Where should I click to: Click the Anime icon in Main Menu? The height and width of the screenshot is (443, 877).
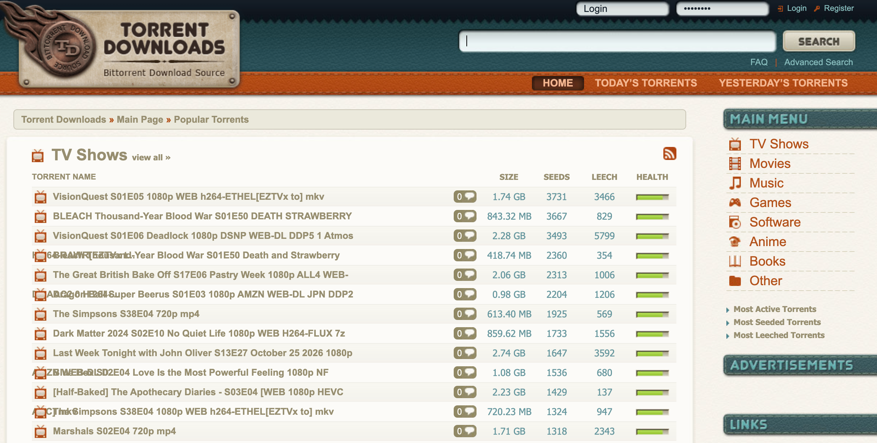[735, 242]
